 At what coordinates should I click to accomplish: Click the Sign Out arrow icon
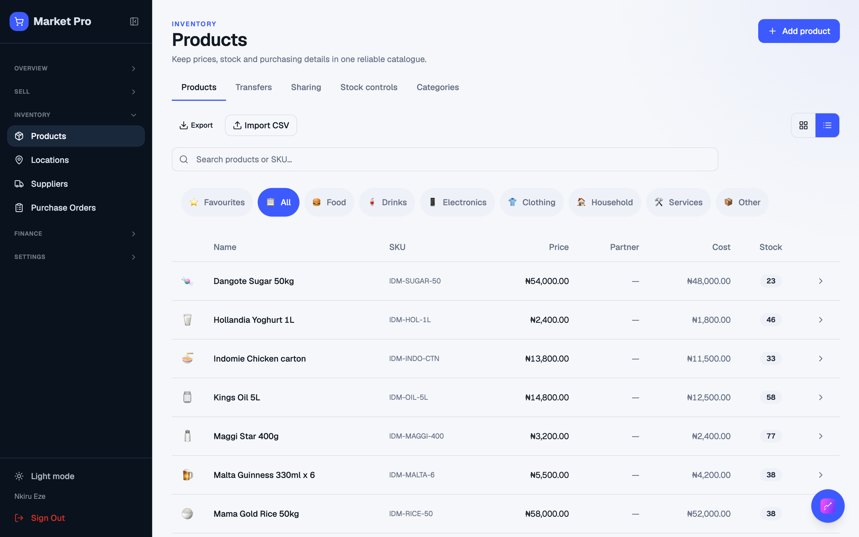click(19, 518)
